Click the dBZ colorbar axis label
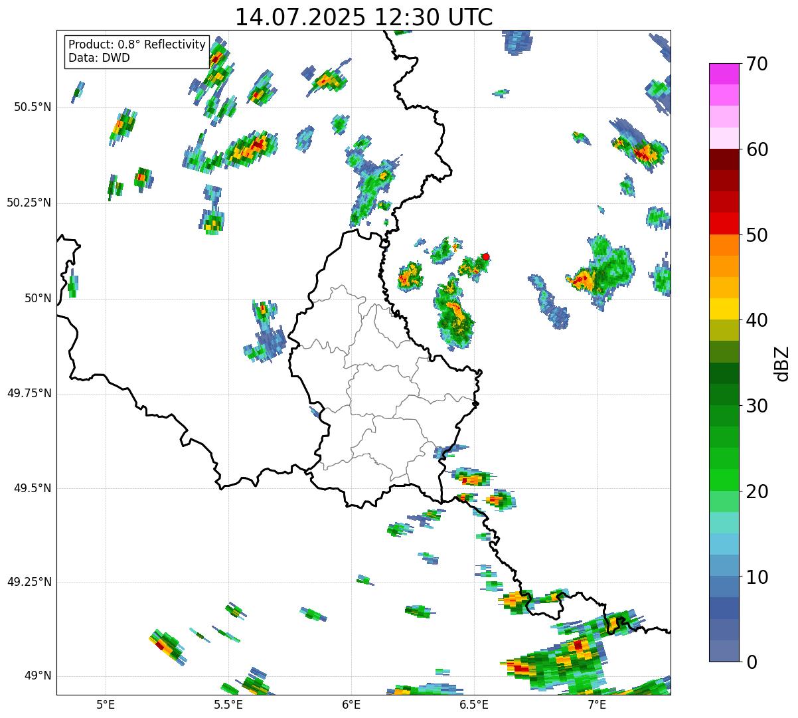This screenshot has height=718, width=798. (x=782, y=363)
